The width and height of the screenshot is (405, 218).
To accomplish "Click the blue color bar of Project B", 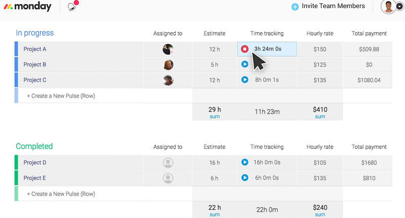I will 16,65.
